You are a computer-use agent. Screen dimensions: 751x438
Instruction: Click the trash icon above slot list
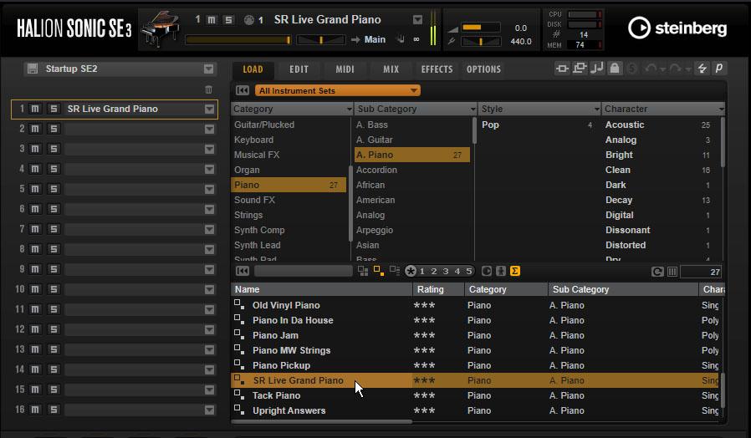(209, 90)
